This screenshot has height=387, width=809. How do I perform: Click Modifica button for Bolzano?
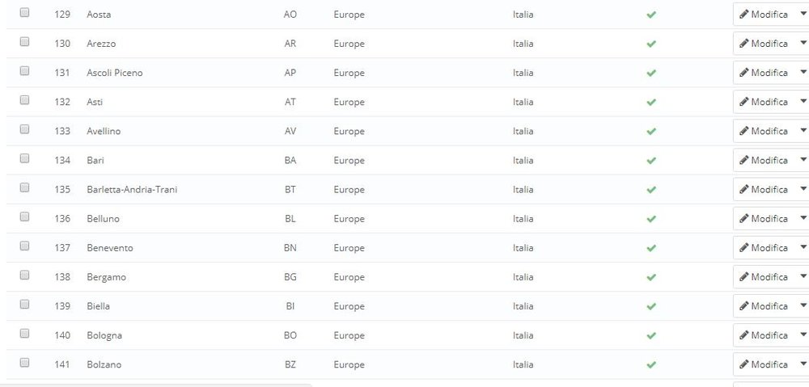(x=763, y=364)
